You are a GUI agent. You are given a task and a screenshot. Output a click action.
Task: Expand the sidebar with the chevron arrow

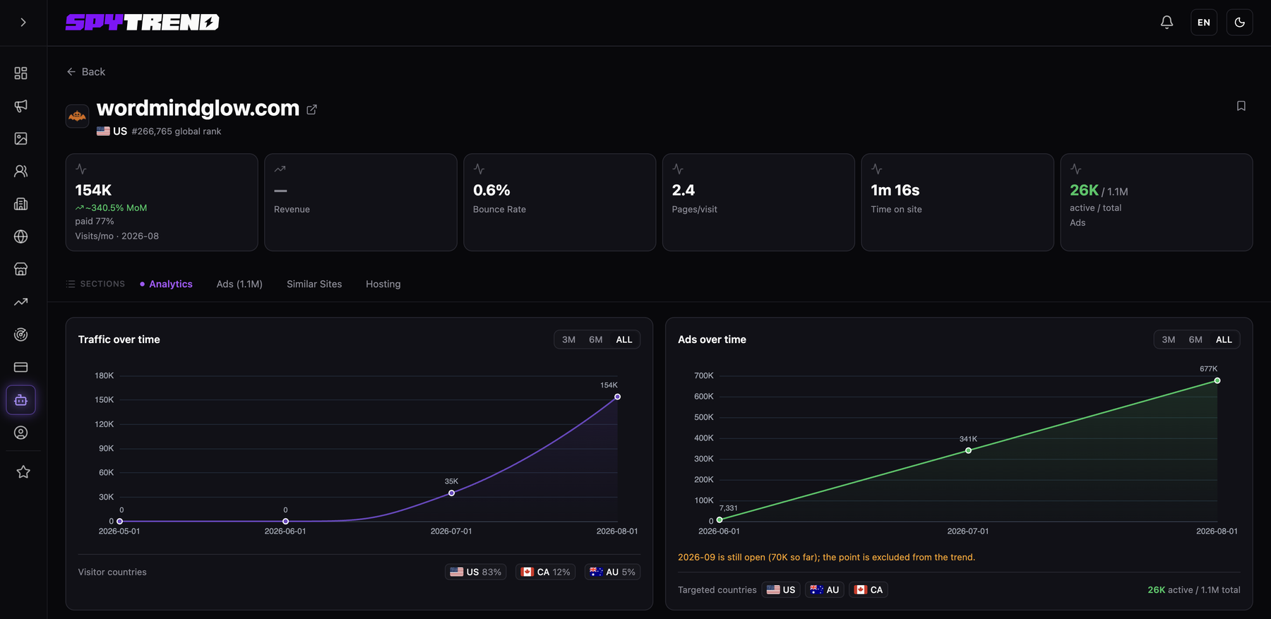[23, 23]
